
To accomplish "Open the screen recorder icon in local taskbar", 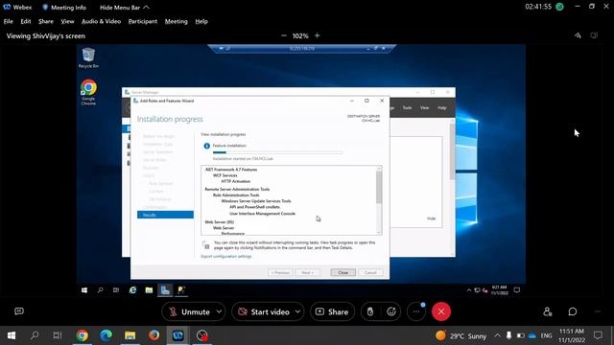I will pos(202,335).
